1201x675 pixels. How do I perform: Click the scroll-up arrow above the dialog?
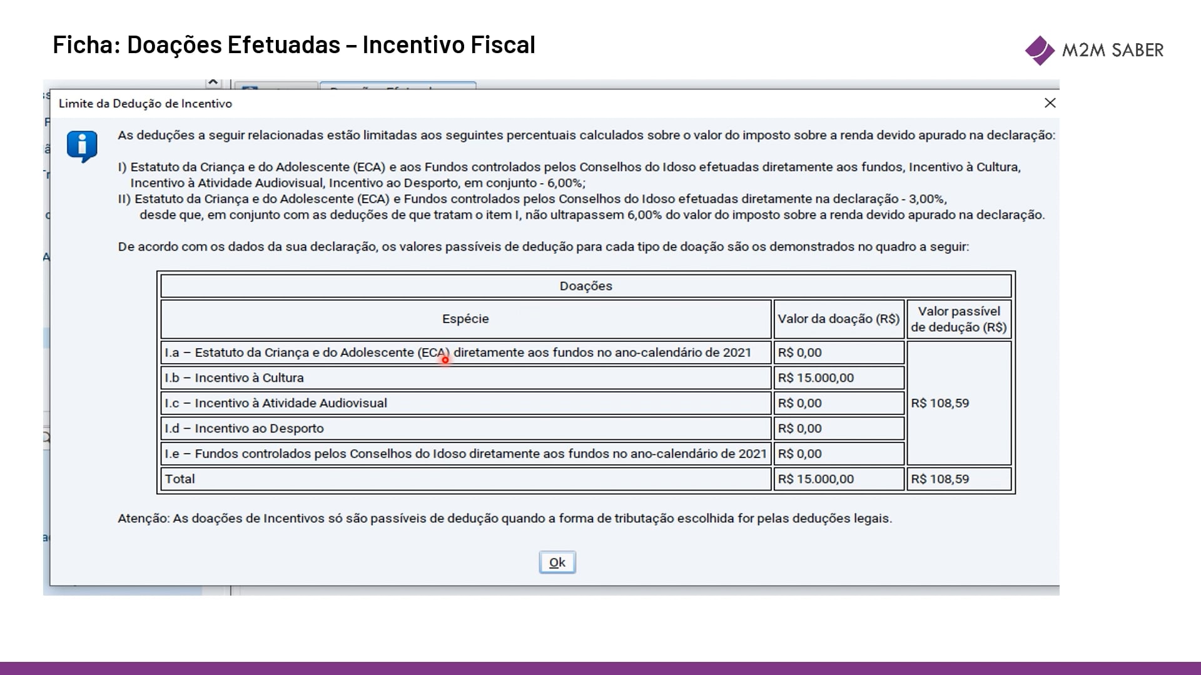point(213,82)
